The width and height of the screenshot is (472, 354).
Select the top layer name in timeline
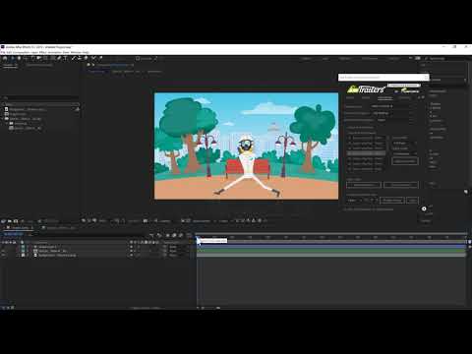47,247
